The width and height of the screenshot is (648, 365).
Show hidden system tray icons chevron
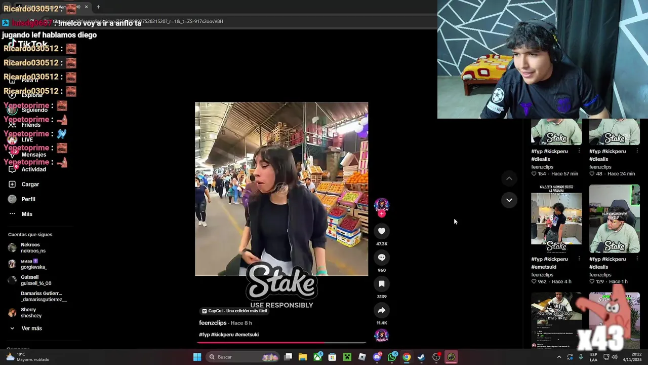pos(559,357)
